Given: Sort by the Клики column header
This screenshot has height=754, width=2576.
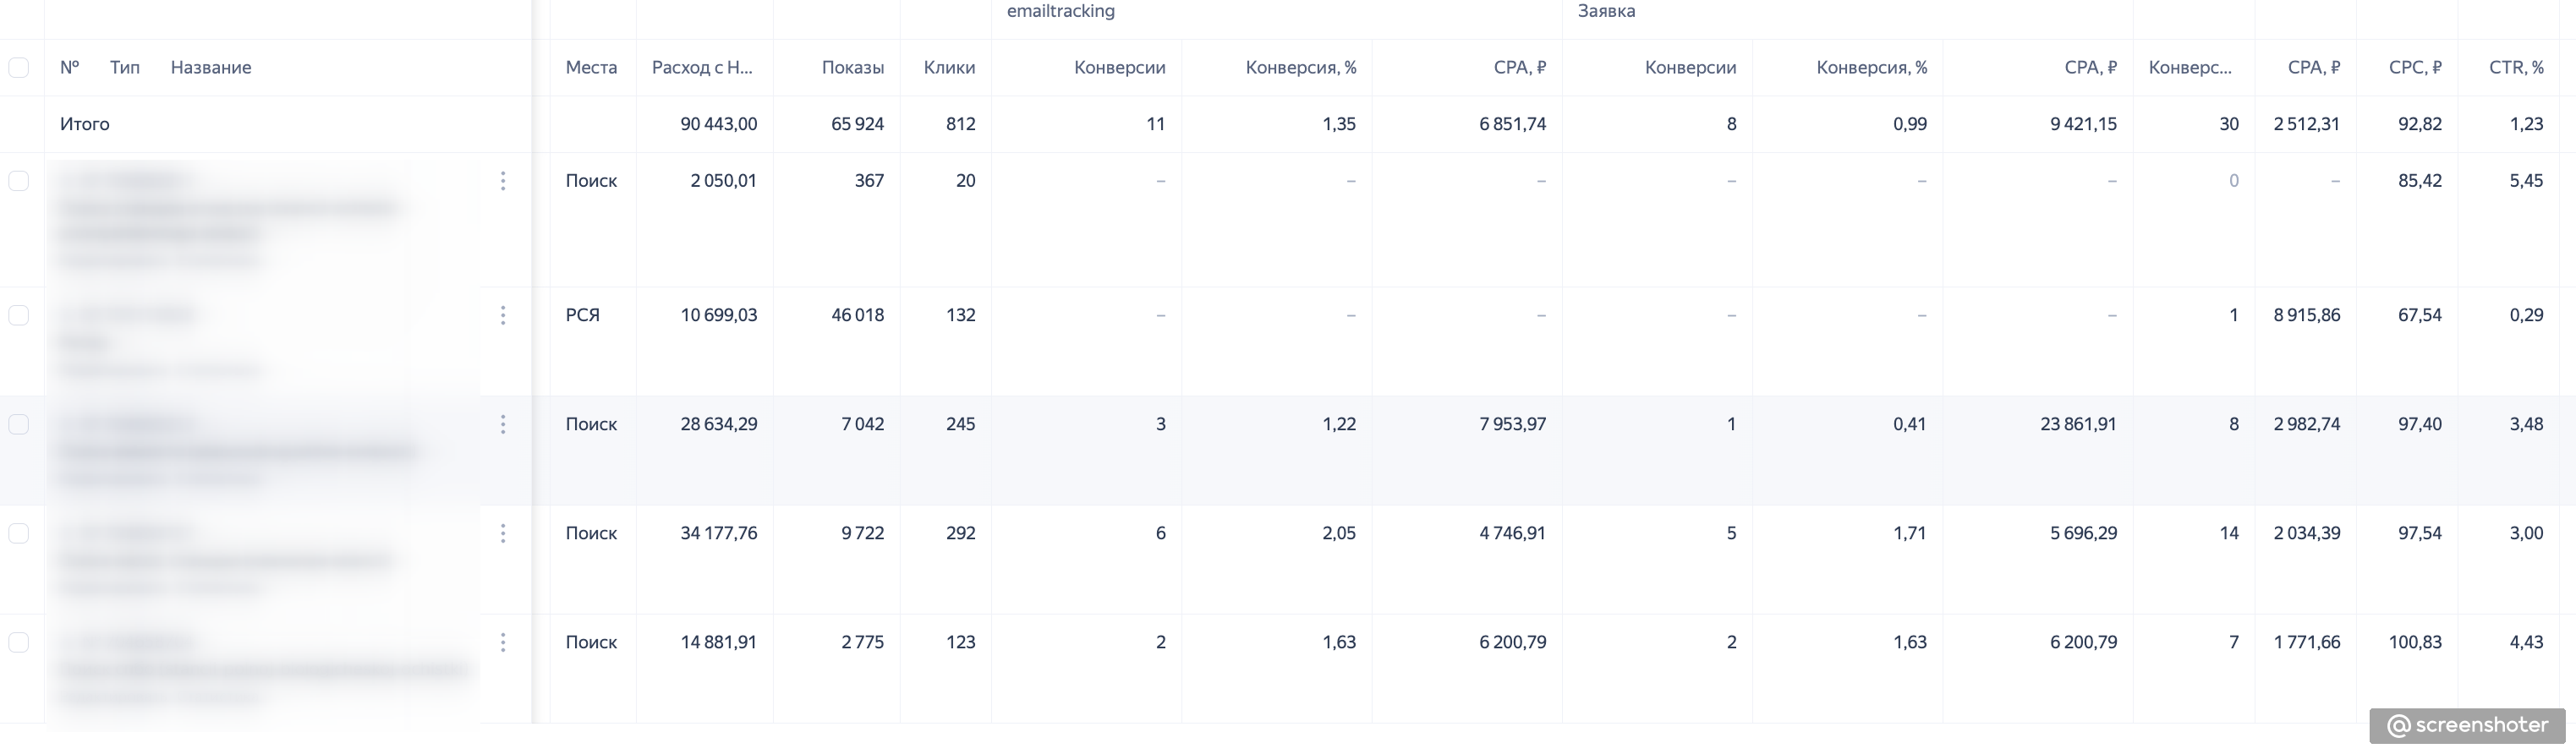Looking at the screenshot, I should [x=948, y=67].
